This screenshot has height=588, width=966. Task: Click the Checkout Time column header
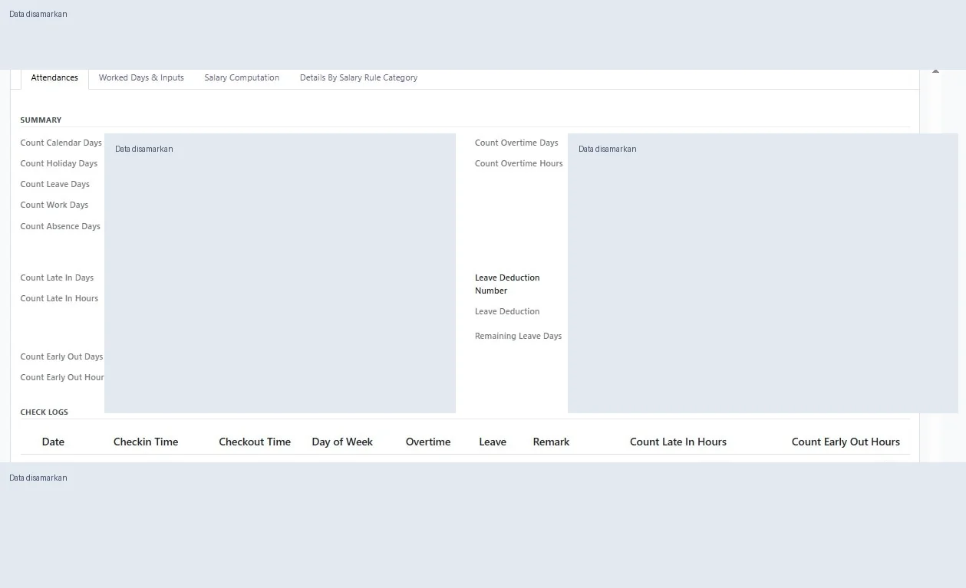[255, 442]
